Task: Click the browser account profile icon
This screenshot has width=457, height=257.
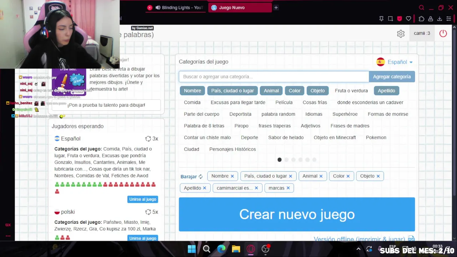Action: (x=431, y=19)
